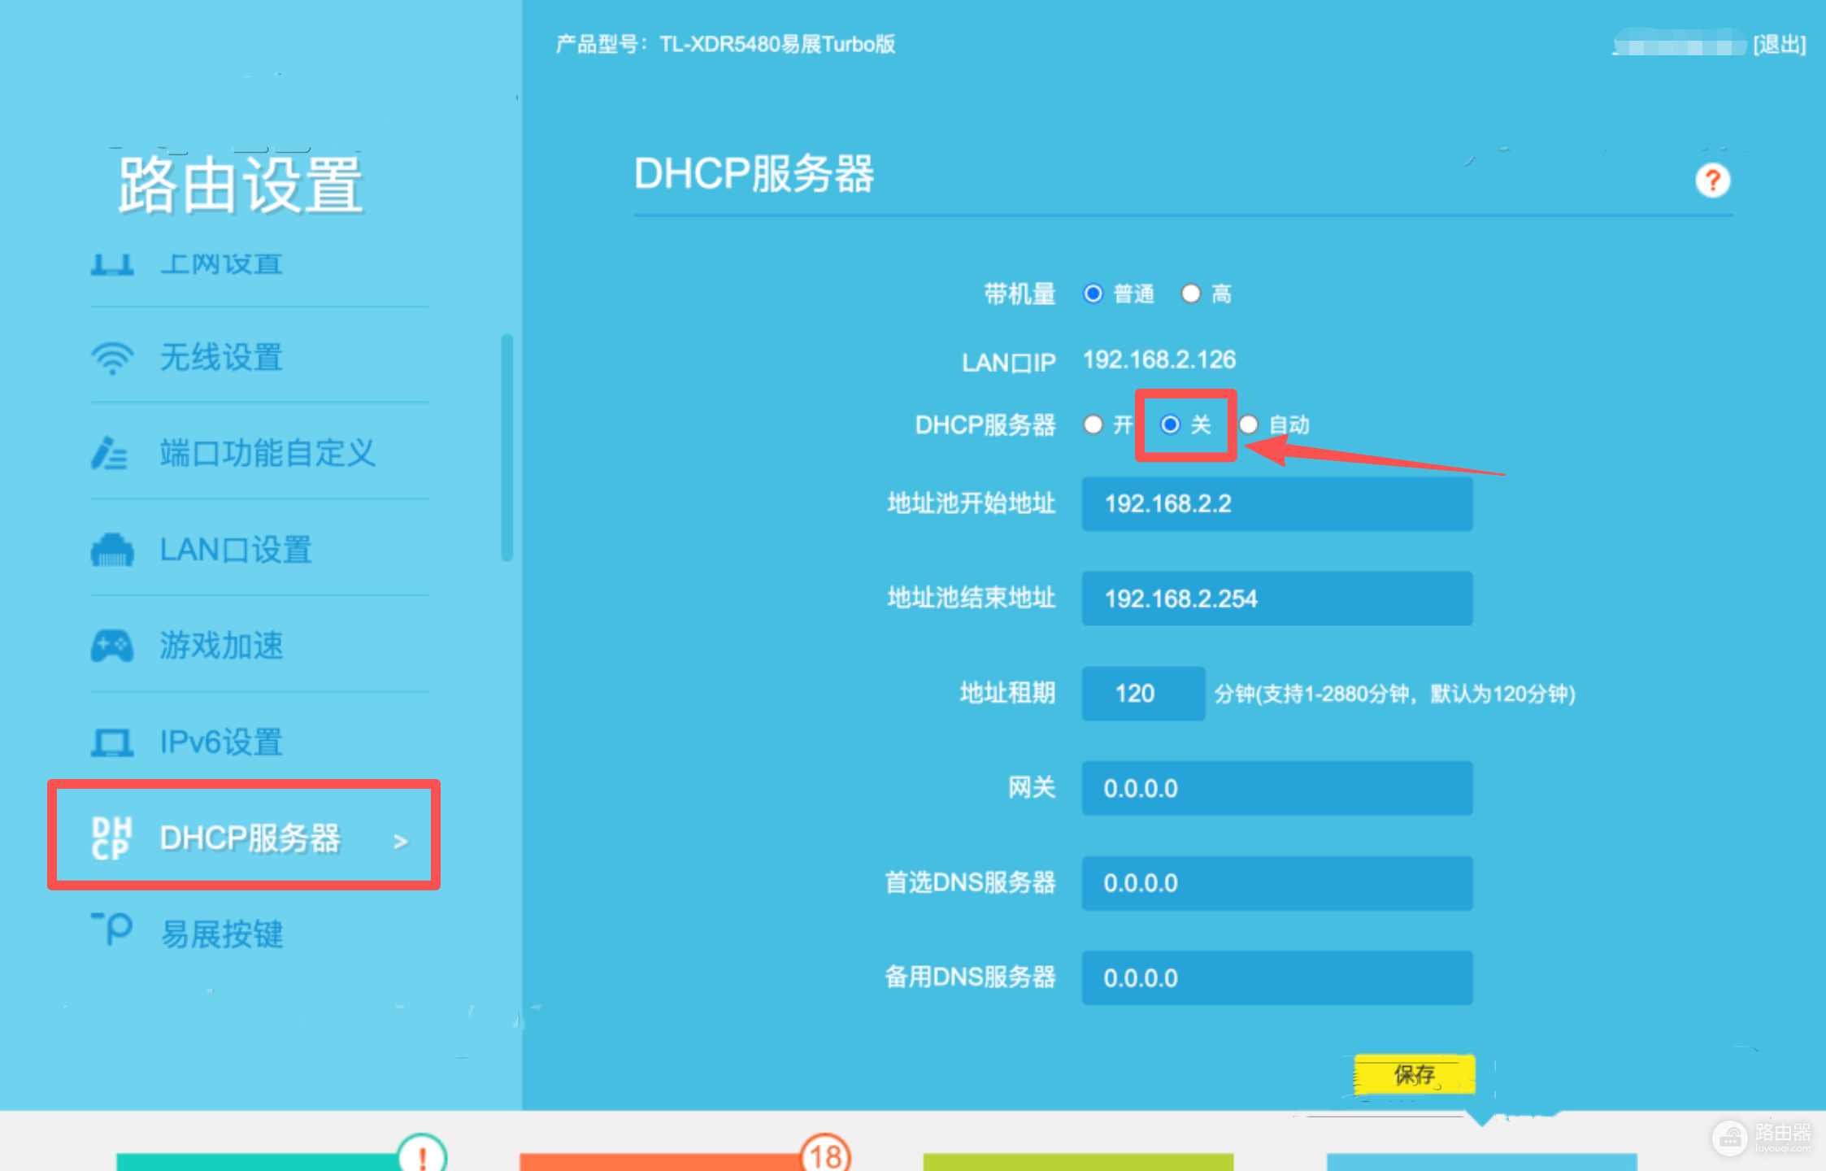Open 无线设置 menu item
This screenshot has height=1171, width=1826.
[221, 358]
